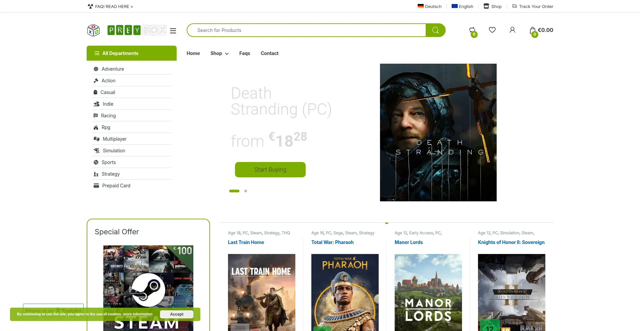Image resolution: width=640 pixels, height=331 pixels.
Task: Select the second hero slider dot
Action: 246,191
